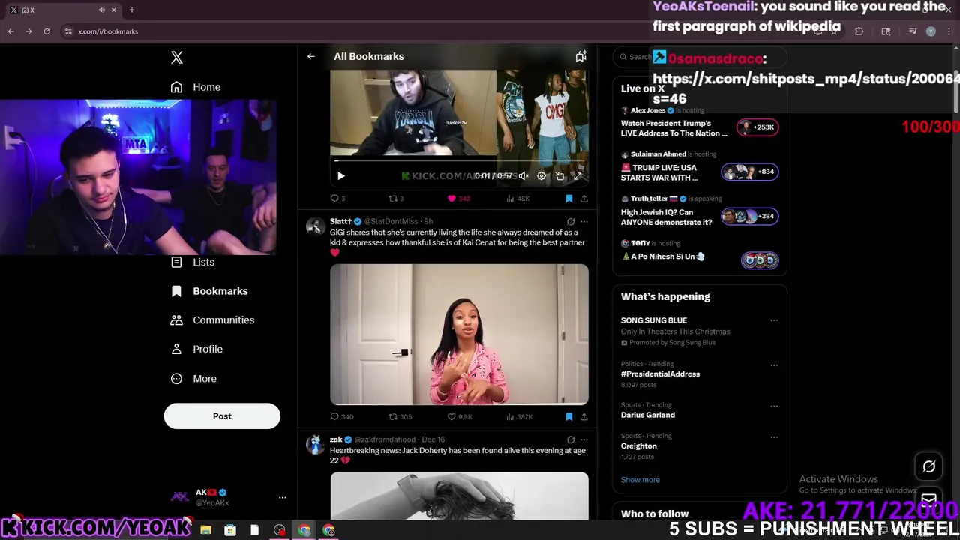Reload the page in Chrome

pos(46,31)
